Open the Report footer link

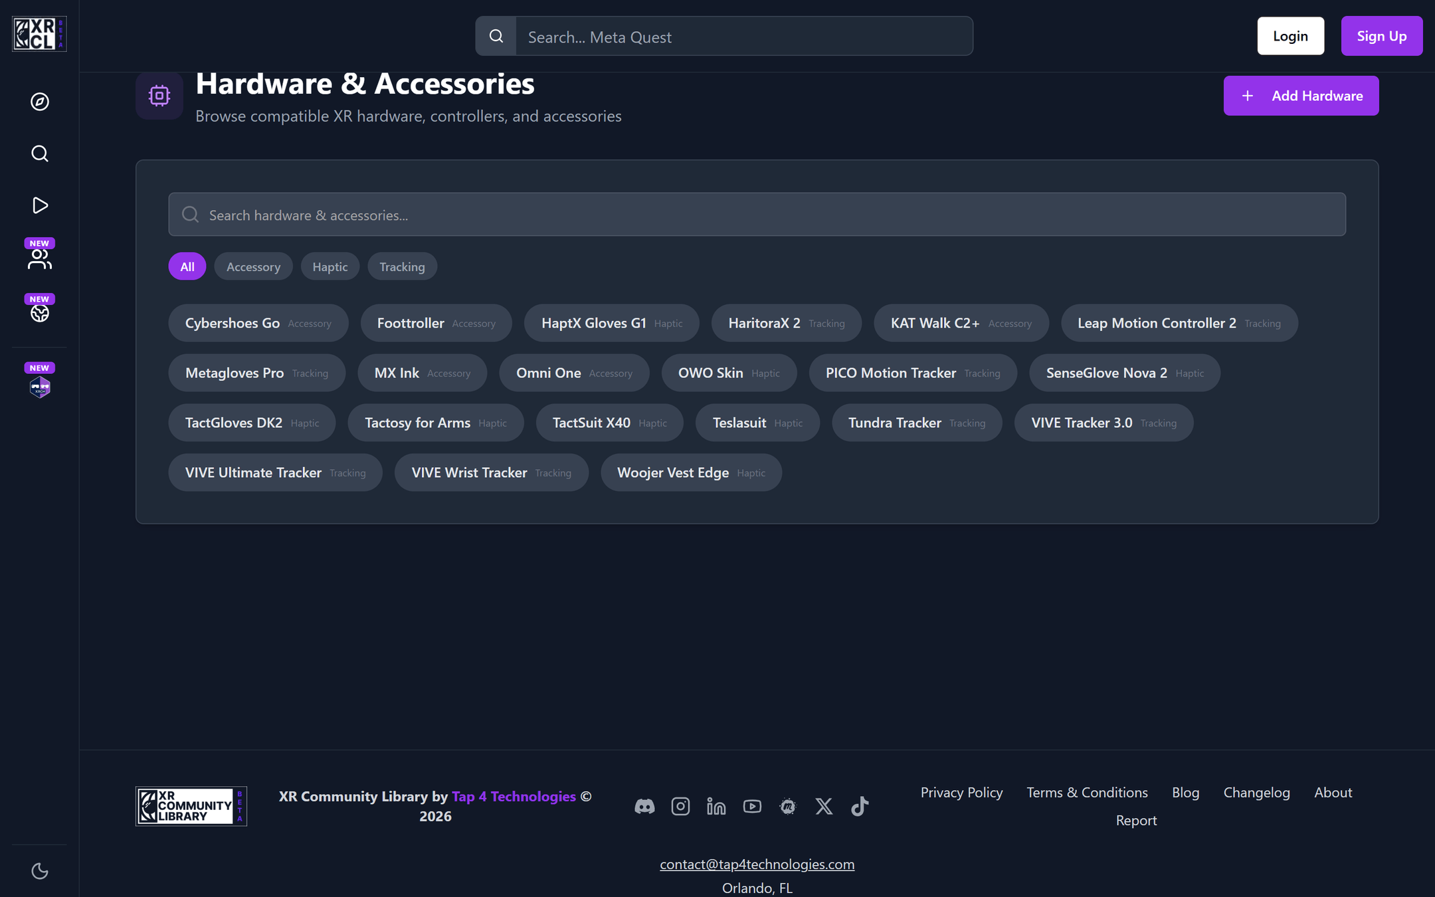pyautogui.click(x=1136, y=821)
